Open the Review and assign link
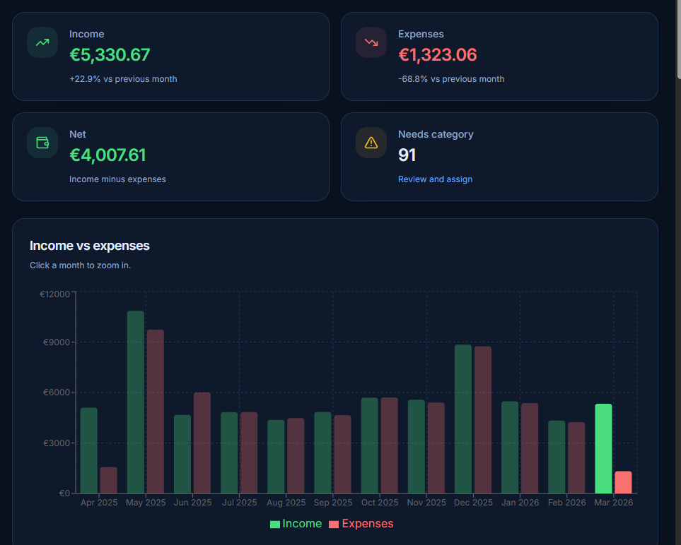681x545 pixels. tap(435, 179)
